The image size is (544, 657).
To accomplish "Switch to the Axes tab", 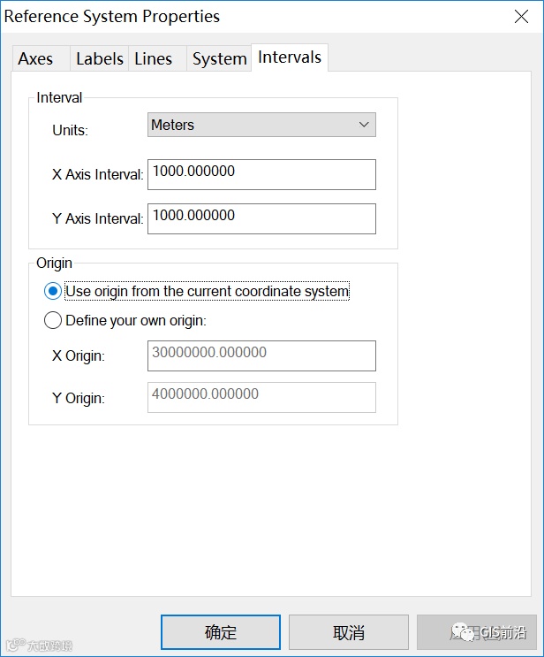I will click(x=41, y=58).
